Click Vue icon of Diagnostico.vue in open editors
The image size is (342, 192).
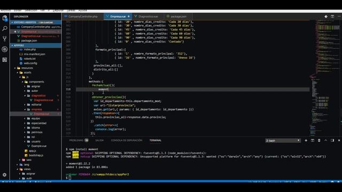point(19,36)
